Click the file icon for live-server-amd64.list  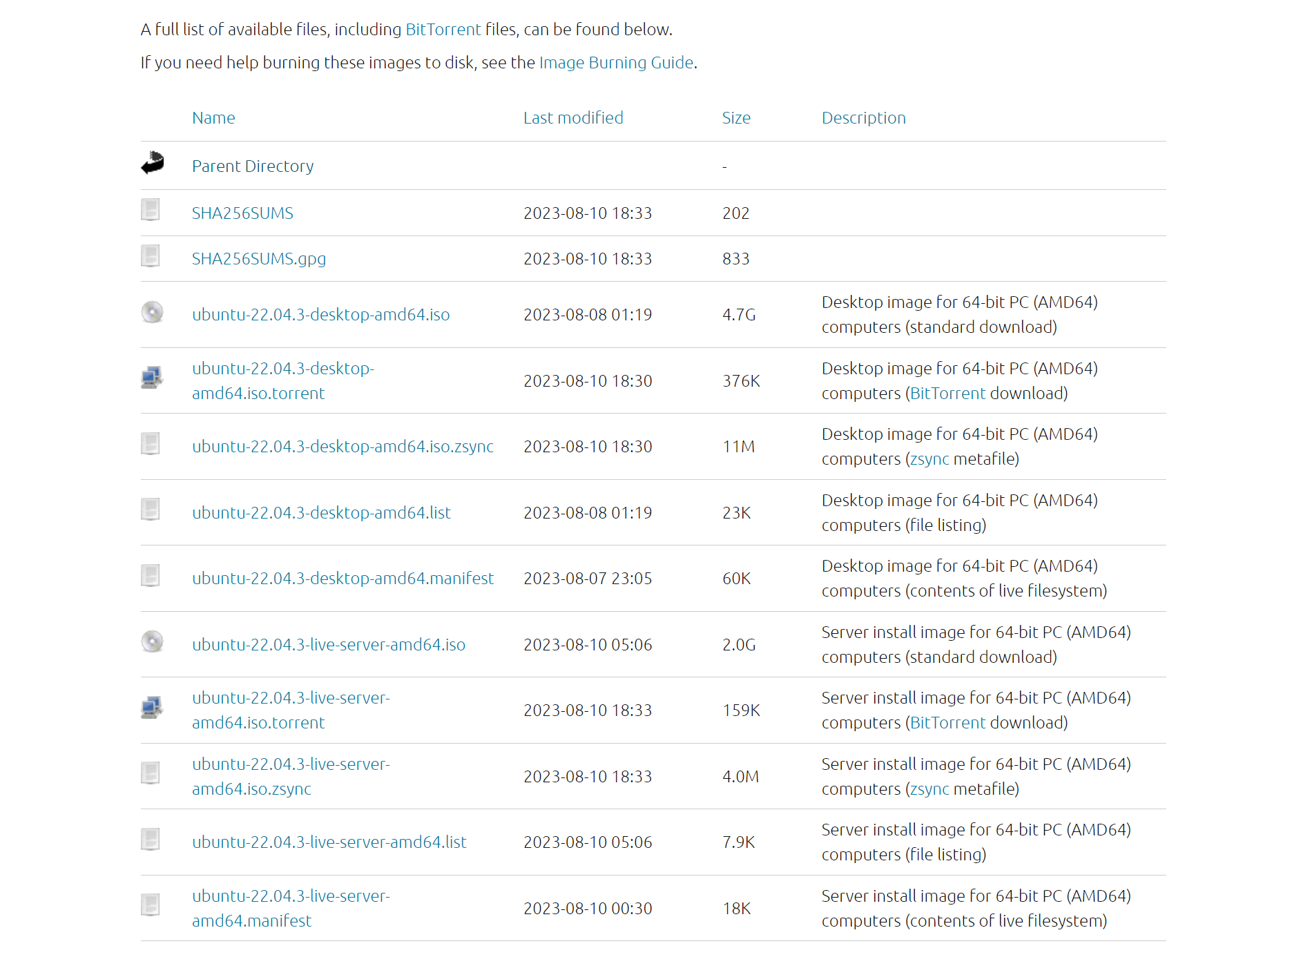click(x=151, y=839)
